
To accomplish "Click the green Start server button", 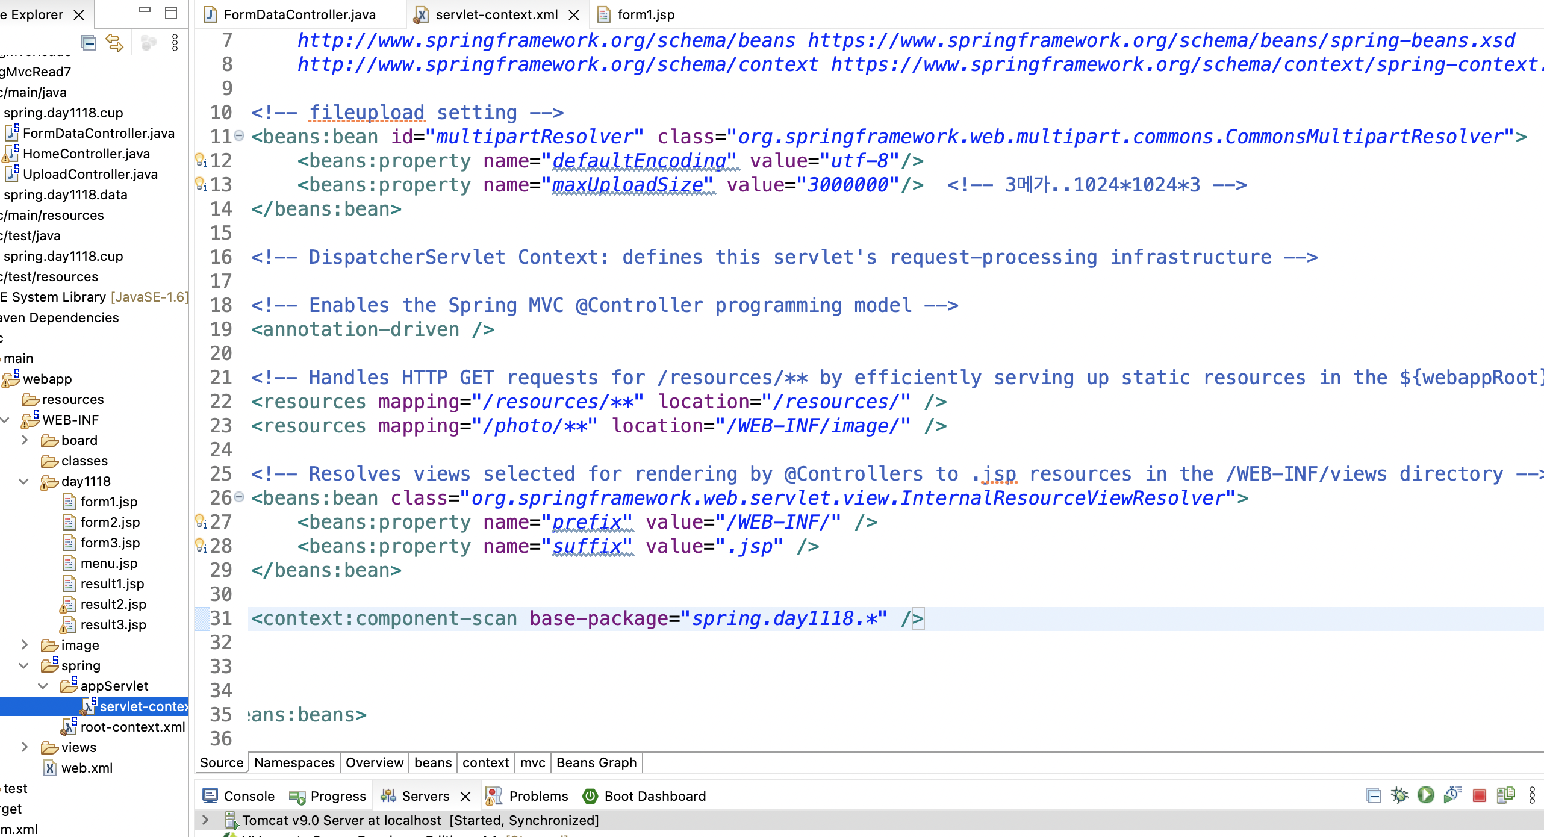I will click(x=1425, y=795).
